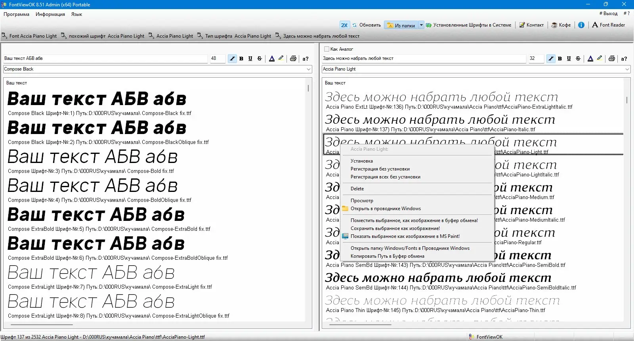This screenshot has height=341, width=634.
Task: Show Установленные Шрифты в Системе
Action: pyautogui.click(x=469, y=25)
